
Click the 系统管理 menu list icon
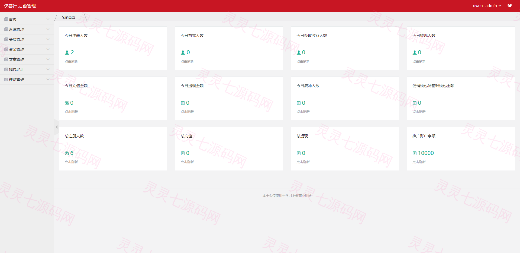pos(6,29)
